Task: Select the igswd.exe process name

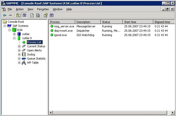Action: tap(61, 35)
